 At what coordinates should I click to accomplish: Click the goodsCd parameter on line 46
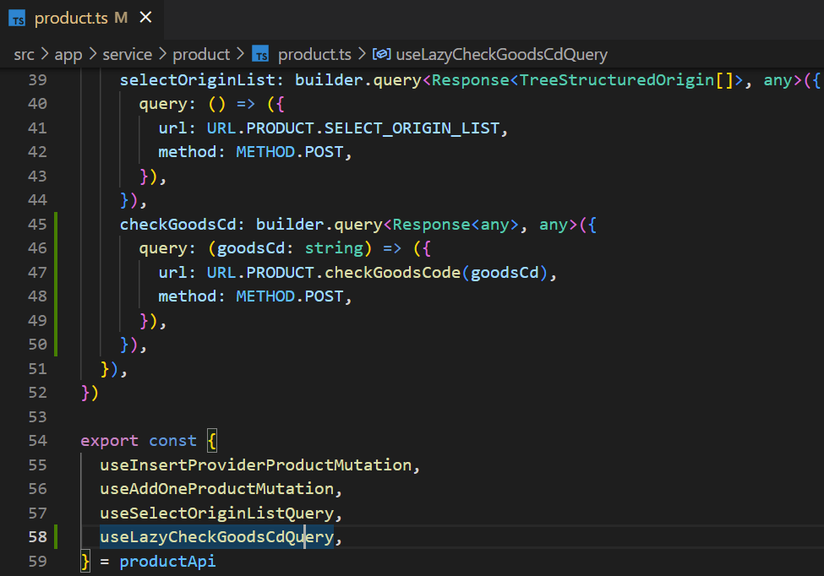[251, 248]
